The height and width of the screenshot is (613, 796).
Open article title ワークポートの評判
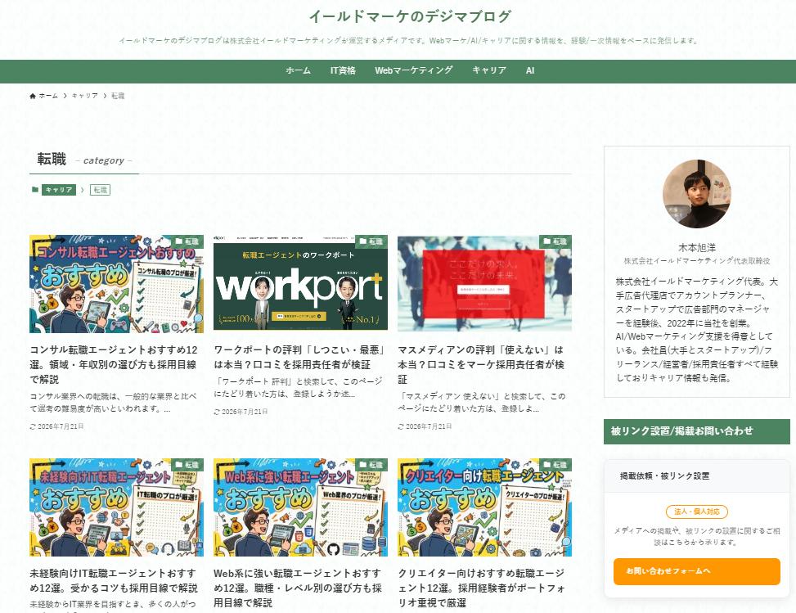coord(299,358)
